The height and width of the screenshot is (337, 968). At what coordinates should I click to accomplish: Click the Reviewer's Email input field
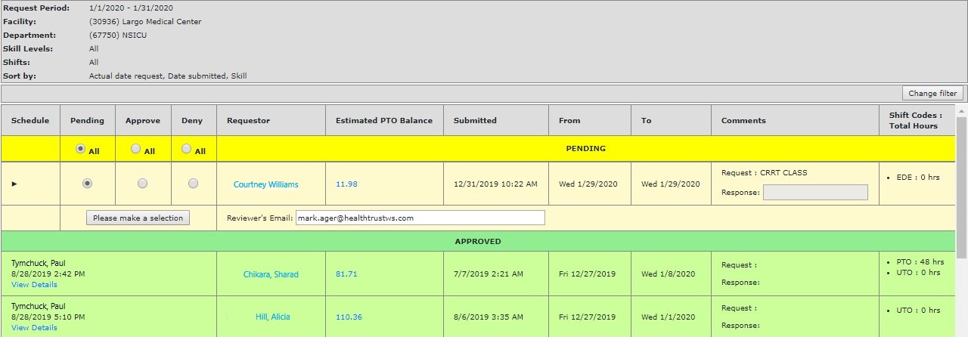click(420, 218)
